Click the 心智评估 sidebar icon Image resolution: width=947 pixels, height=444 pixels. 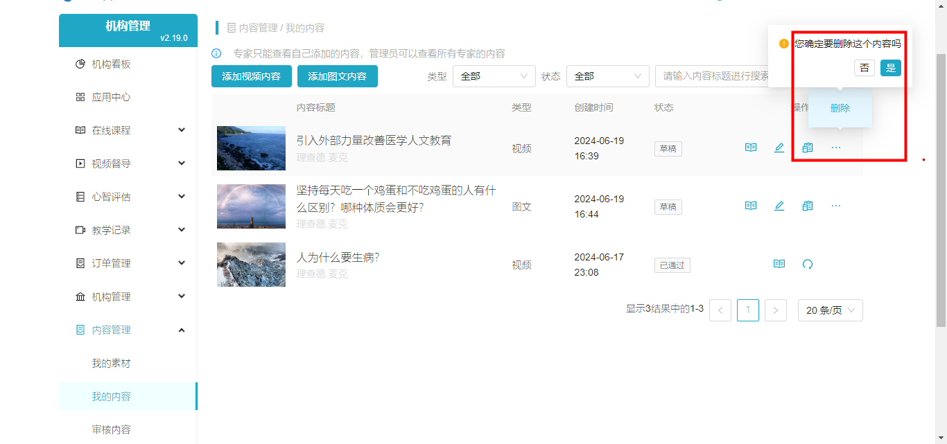point(80,197)
